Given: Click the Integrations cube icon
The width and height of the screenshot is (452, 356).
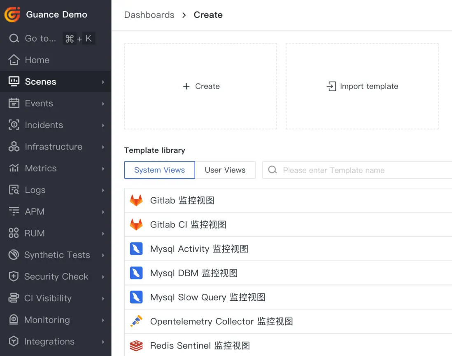Looking at the screenshot, I should (14, 341).
